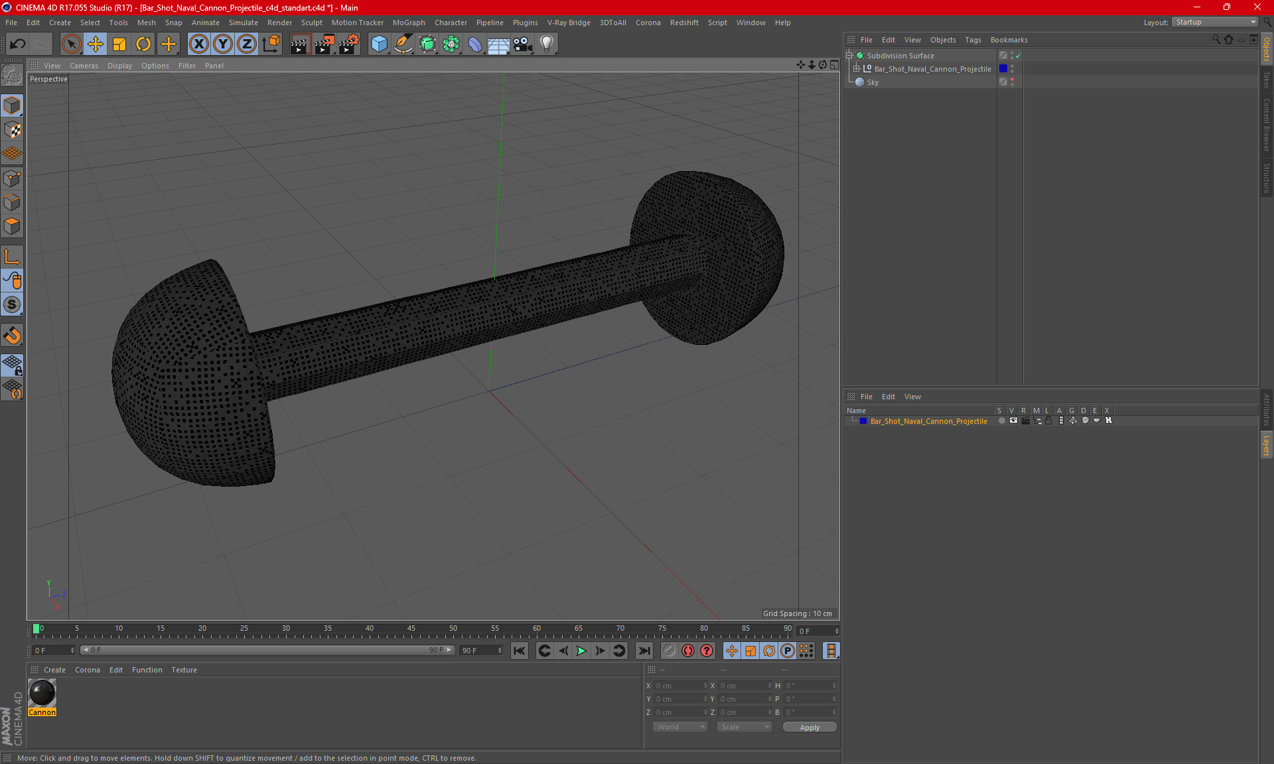Click frame 45 on the timeline ruler
This screenshot has height=764, width=1274.
(411, 629)
